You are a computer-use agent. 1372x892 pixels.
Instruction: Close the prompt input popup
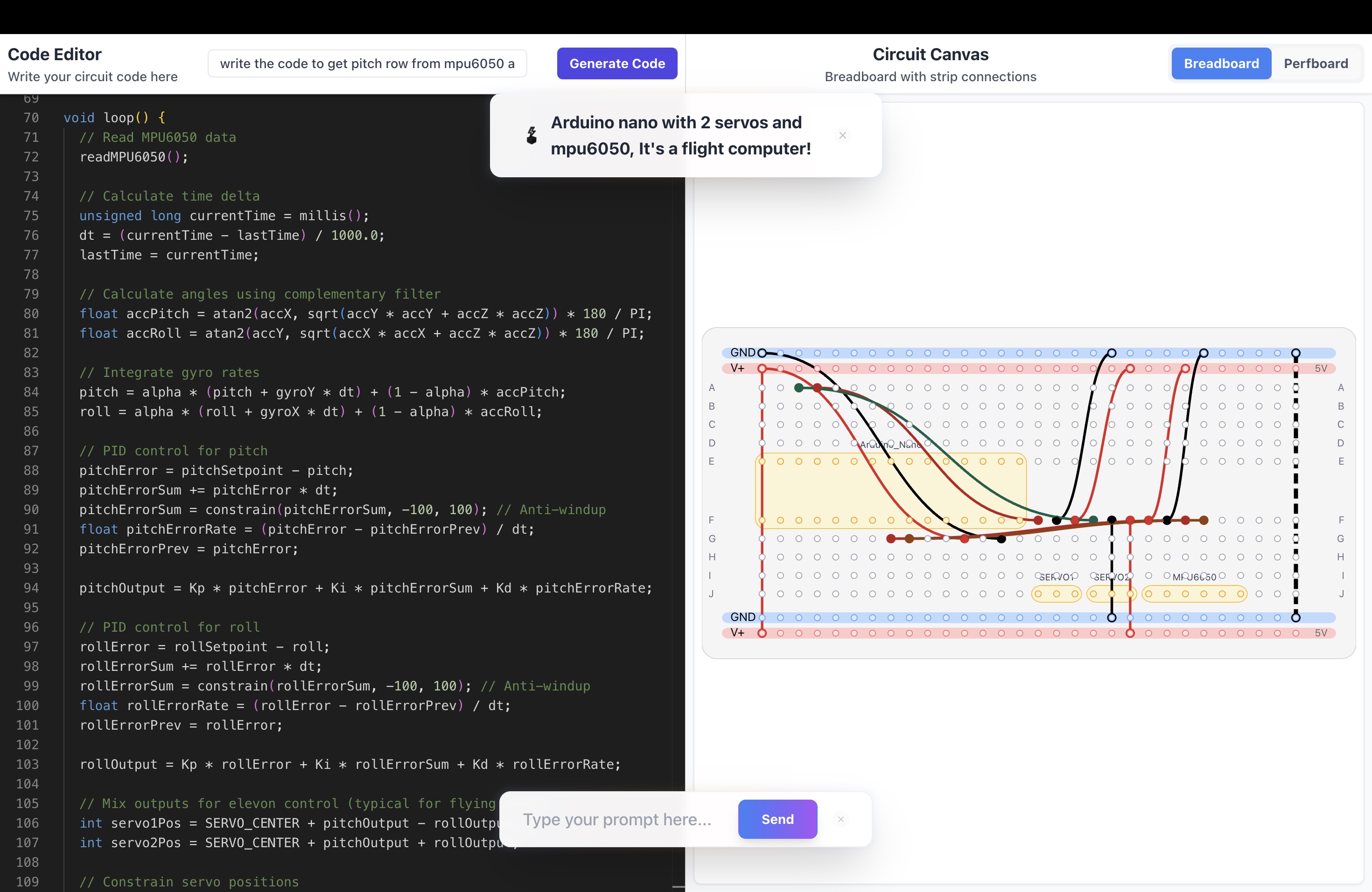click(840, 819)
